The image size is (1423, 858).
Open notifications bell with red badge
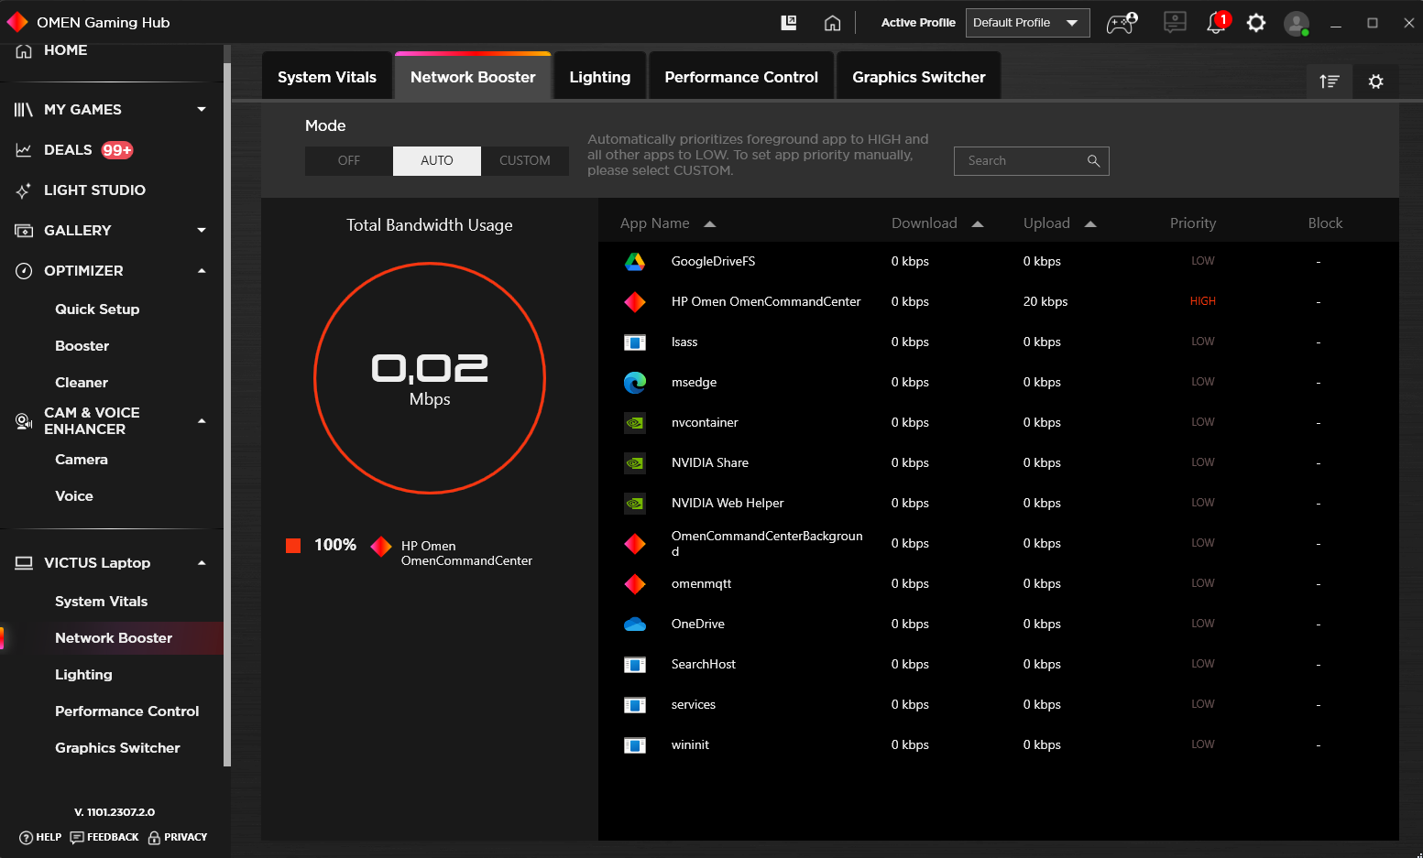1218,23
